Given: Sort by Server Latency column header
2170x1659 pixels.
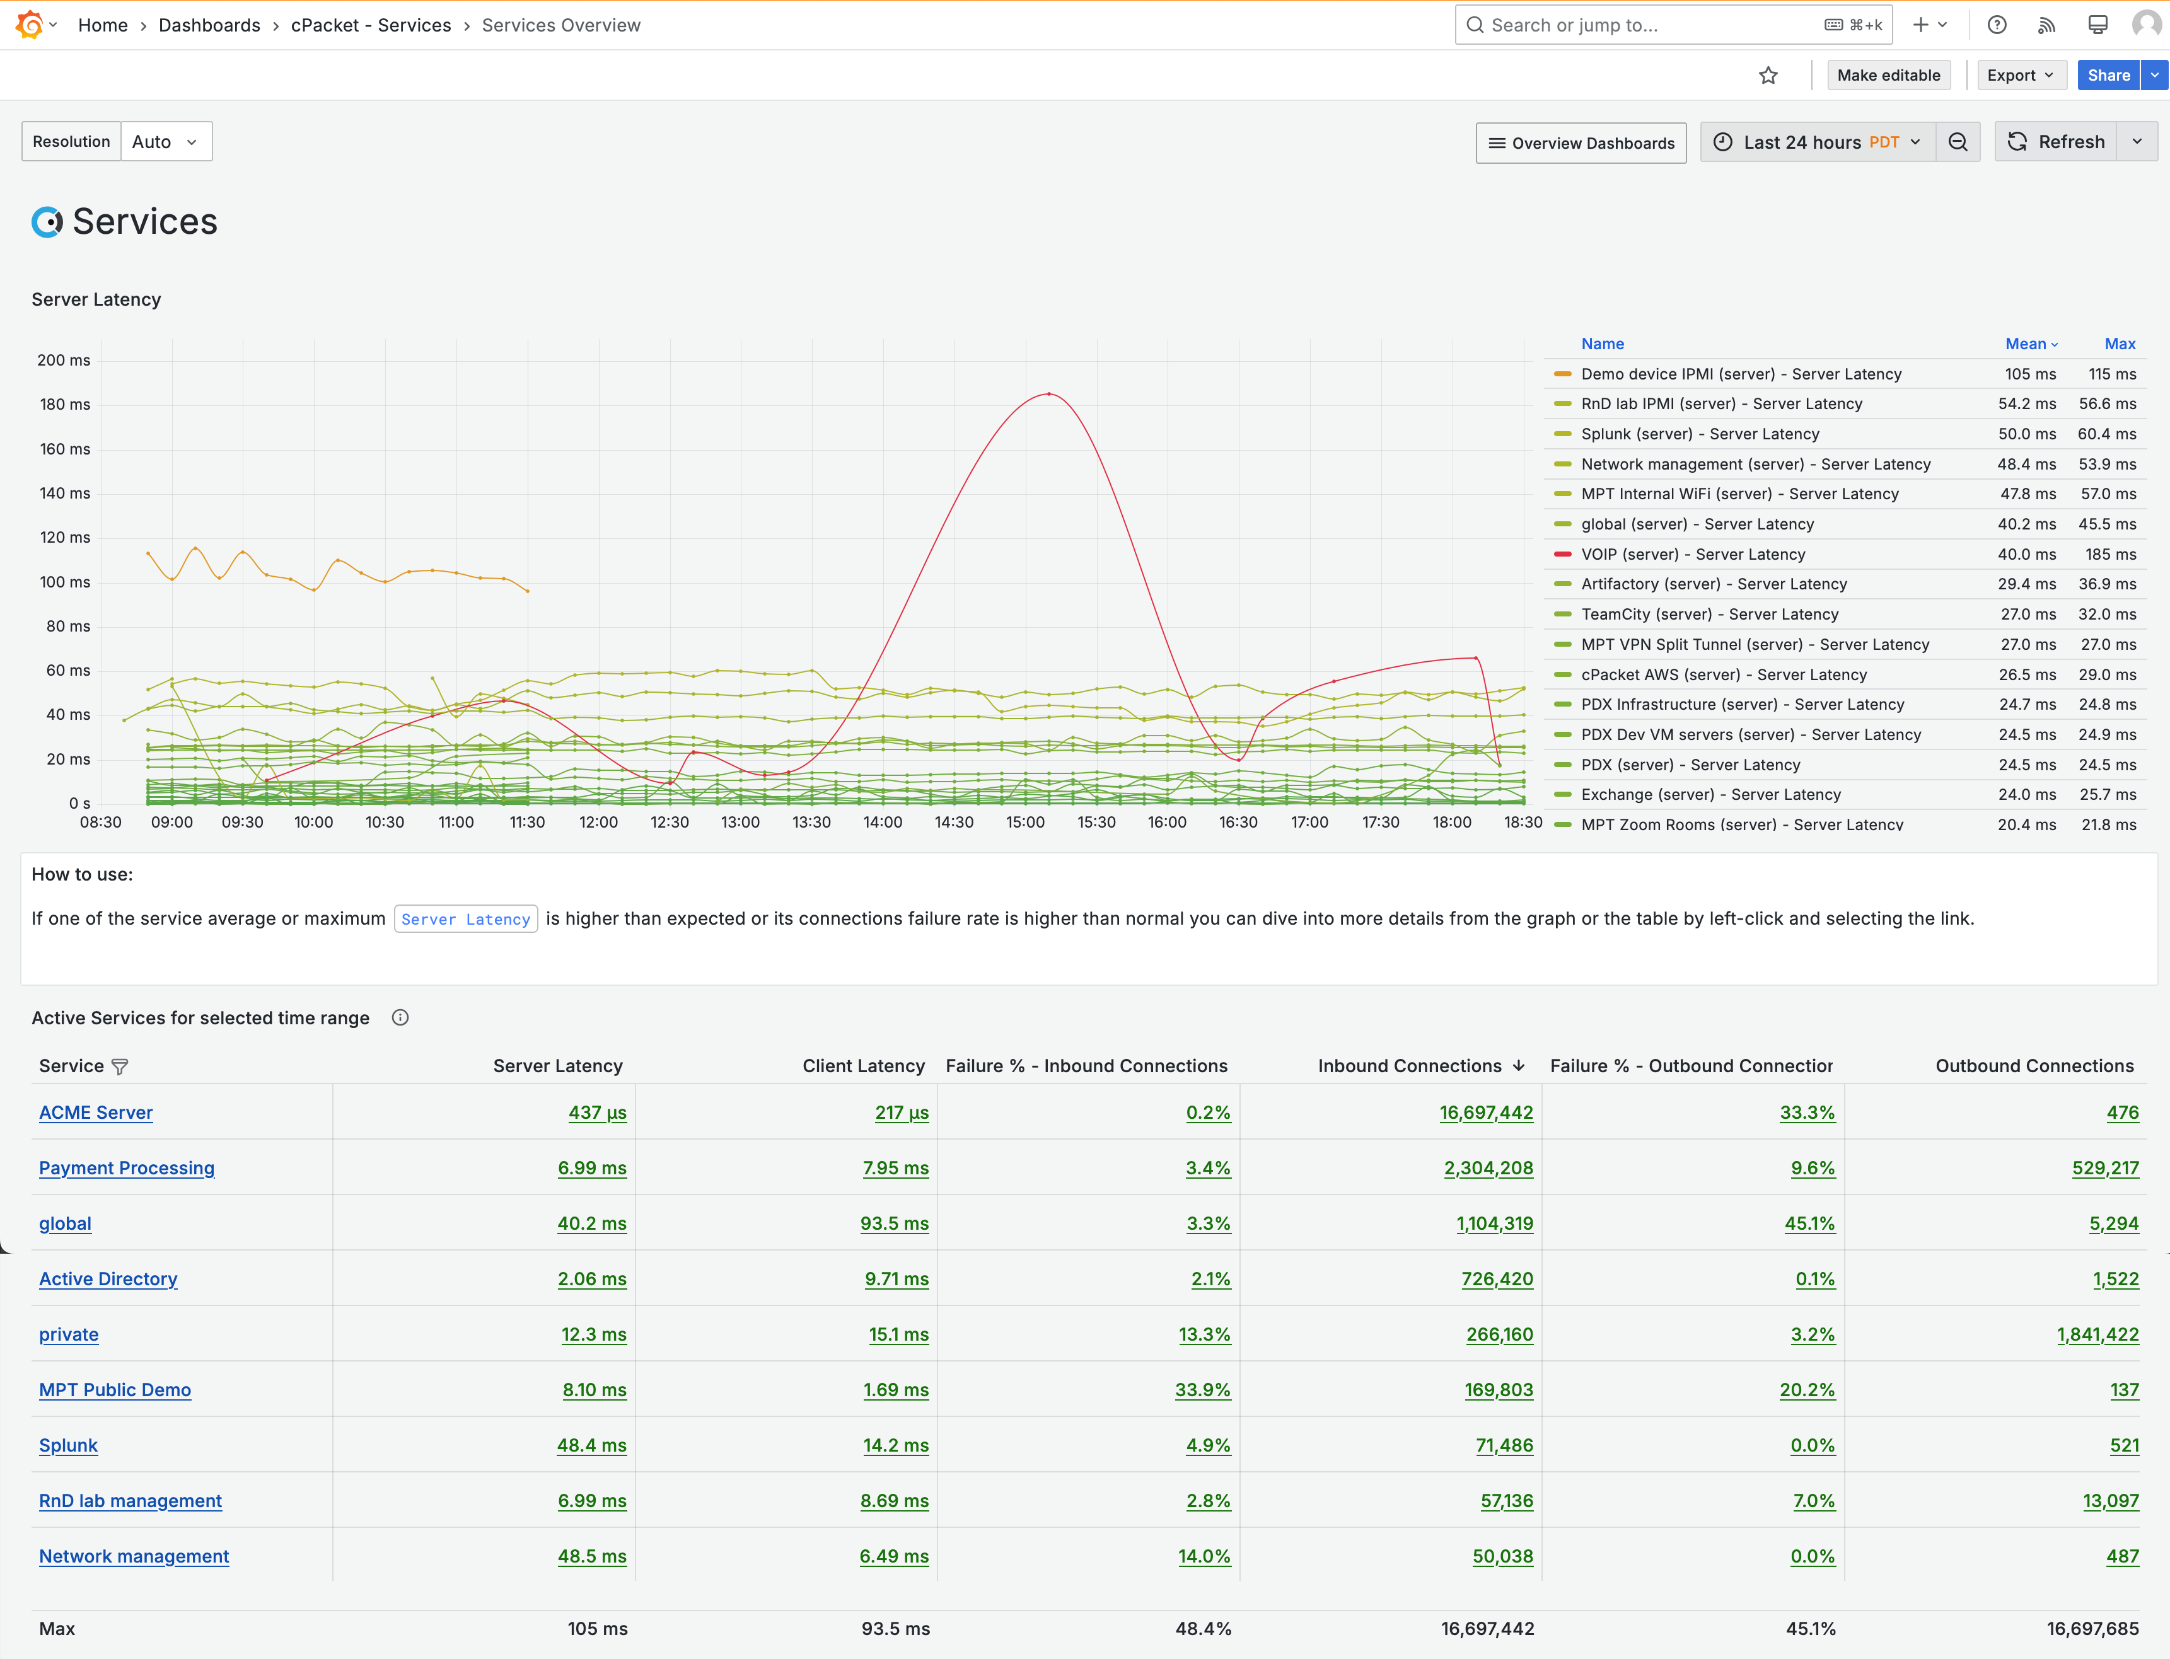Looking at the screenshot, I should click(x=558, y=1065).
